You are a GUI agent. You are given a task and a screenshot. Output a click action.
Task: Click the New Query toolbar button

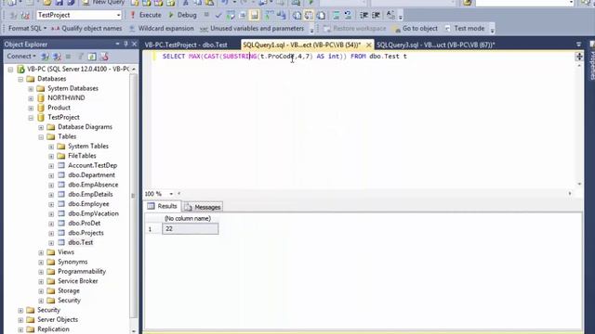coord(103,3)
